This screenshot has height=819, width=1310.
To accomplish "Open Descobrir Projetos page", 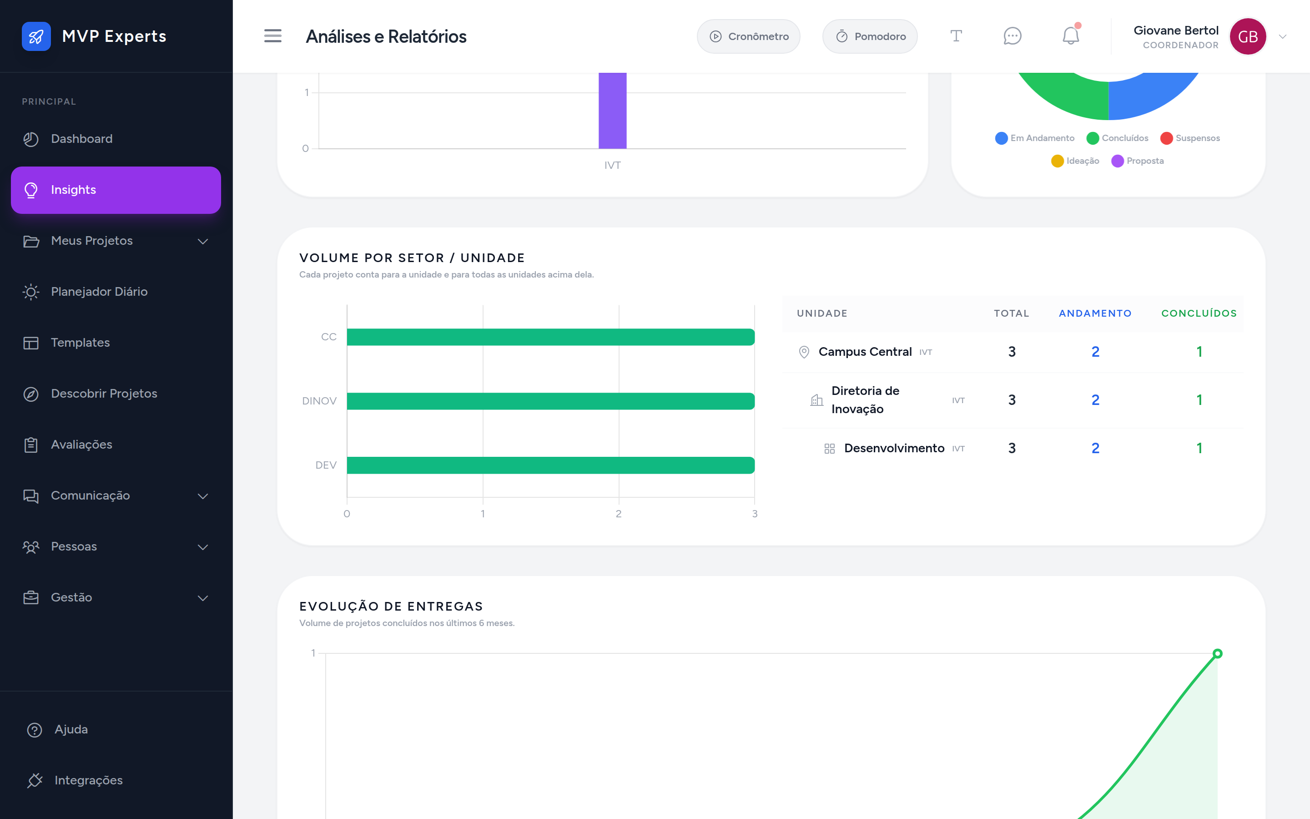I will pos(116,394).
